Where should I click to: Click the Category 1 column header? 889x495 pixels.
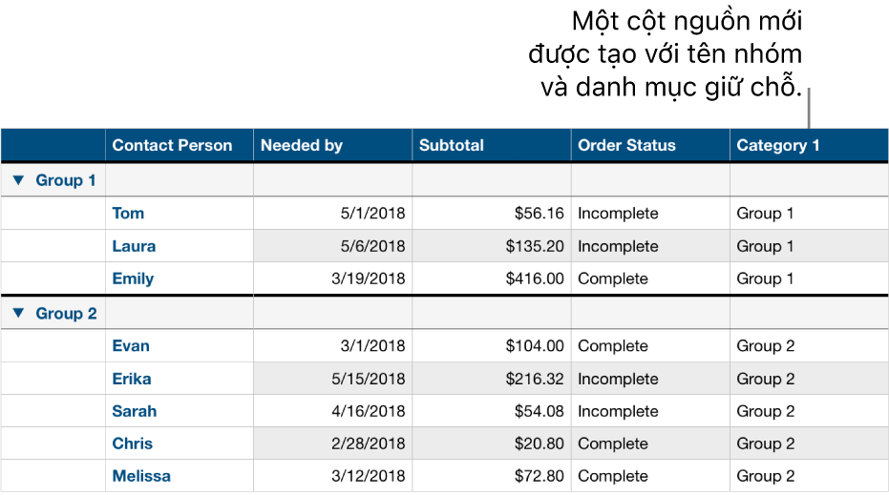(778, 146)
